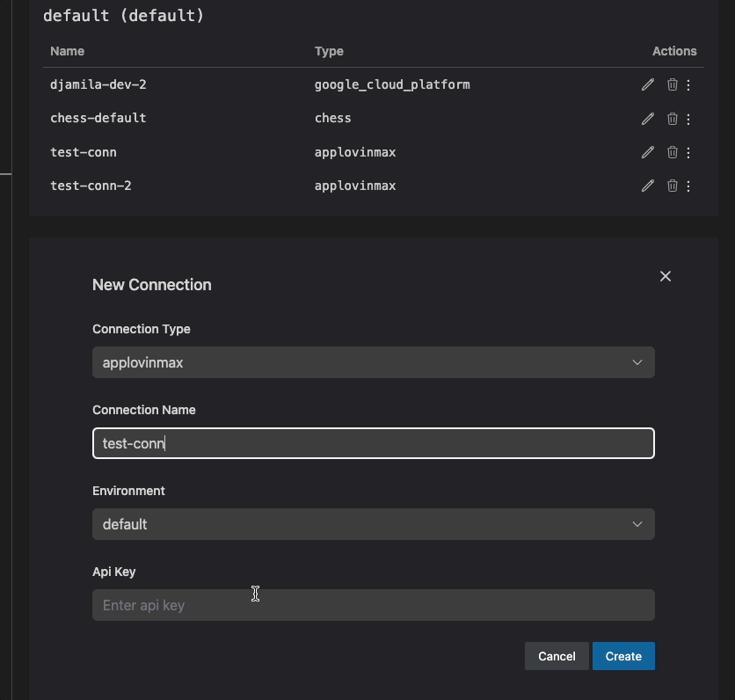Screen dimensions: 735x700
Task: Cancel the new connection
Action: coord(557,656)
